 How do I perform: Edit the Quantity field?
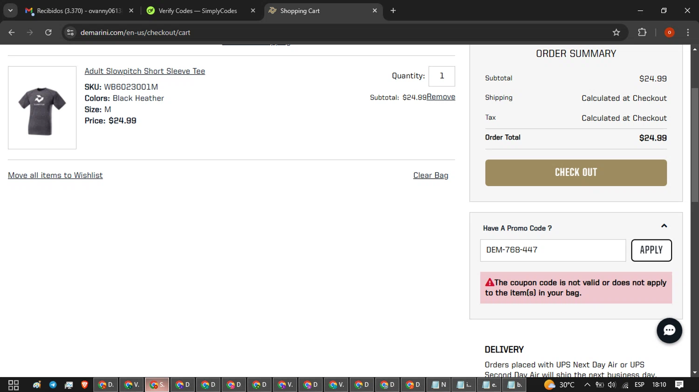(442, 76)
